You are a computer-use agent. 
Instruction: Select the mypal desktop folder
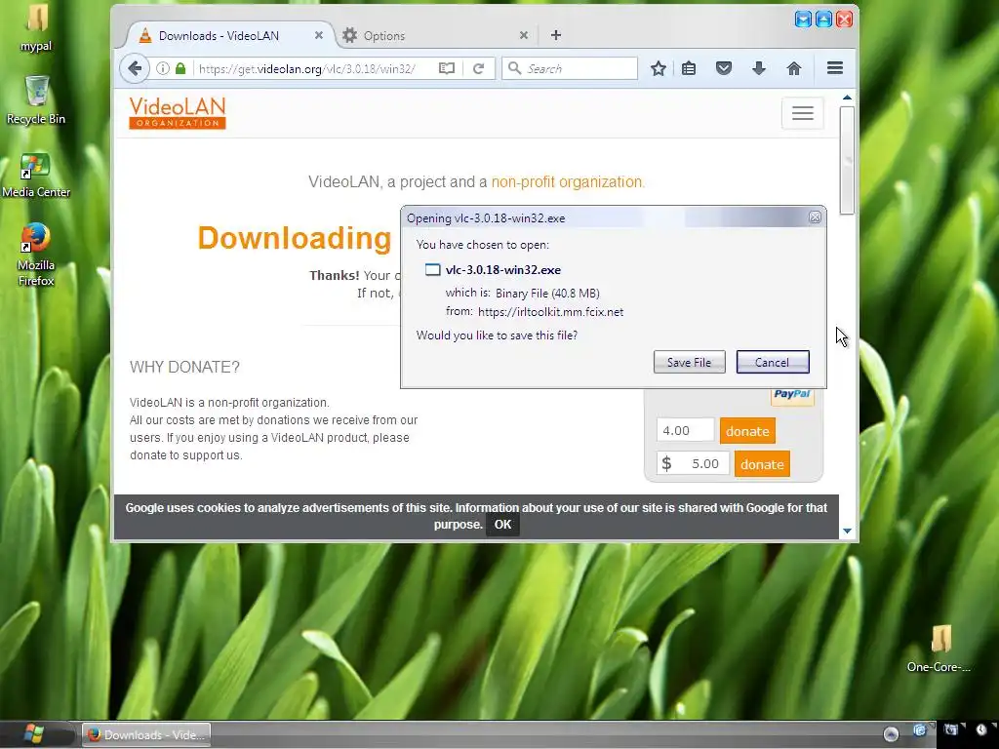pyautogui.click(x=36, y=28)
